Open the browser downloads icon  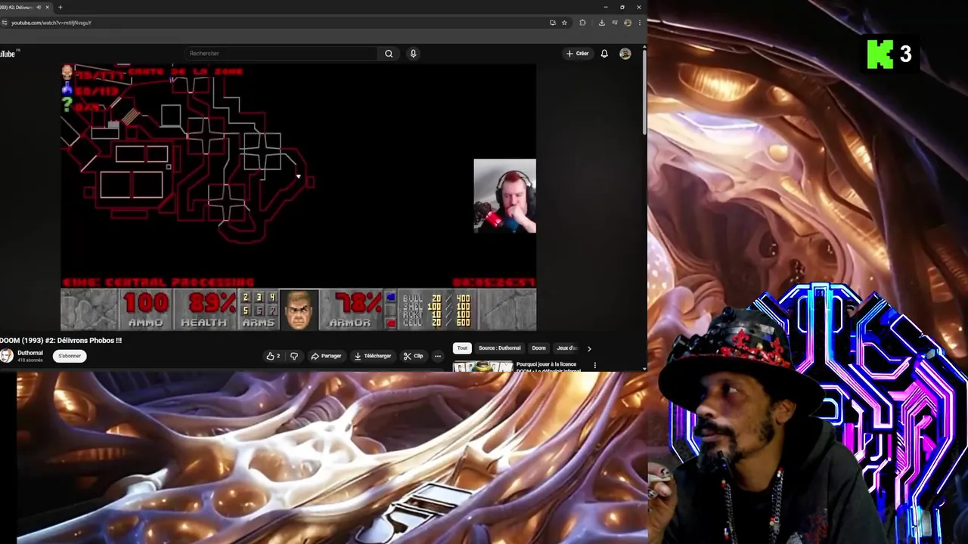[601, 23]
